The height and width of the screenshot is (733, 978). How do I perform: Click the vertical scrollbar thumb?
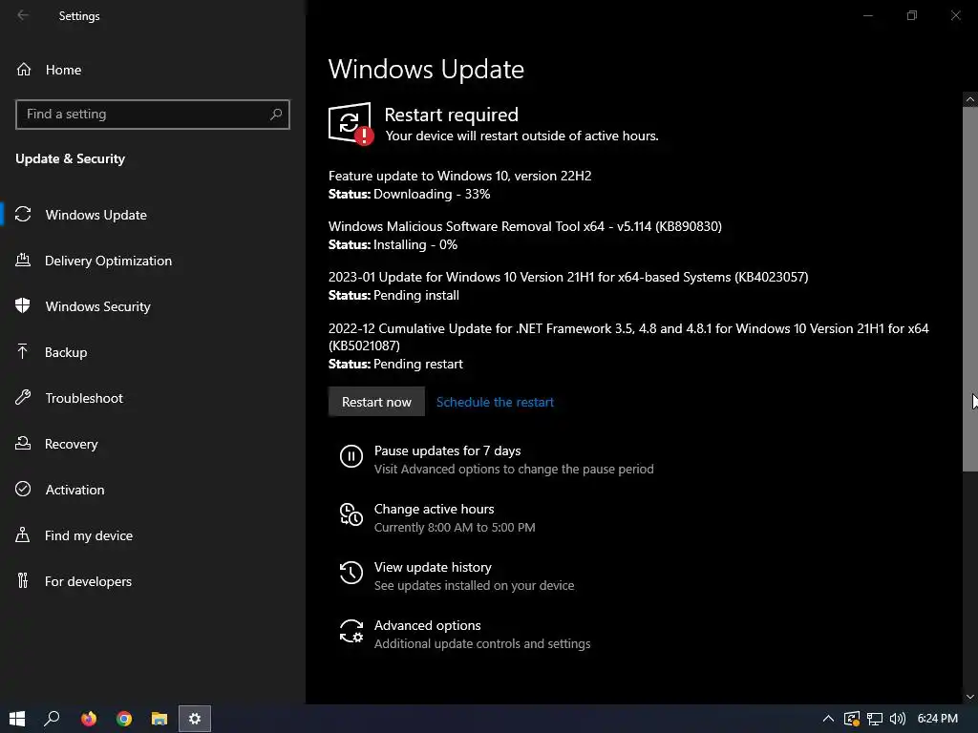pos(970,288)
